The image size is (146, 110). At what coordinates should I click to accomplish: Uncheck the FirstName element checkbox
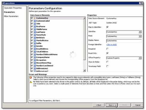32,27
